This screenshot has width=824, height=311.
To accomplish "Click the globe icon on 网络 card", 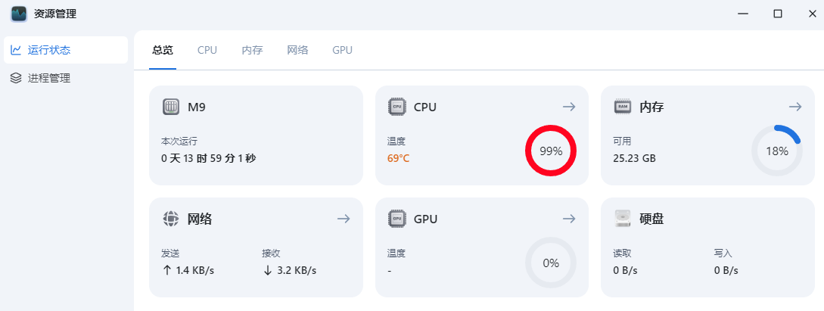I will tap(171, 219).
